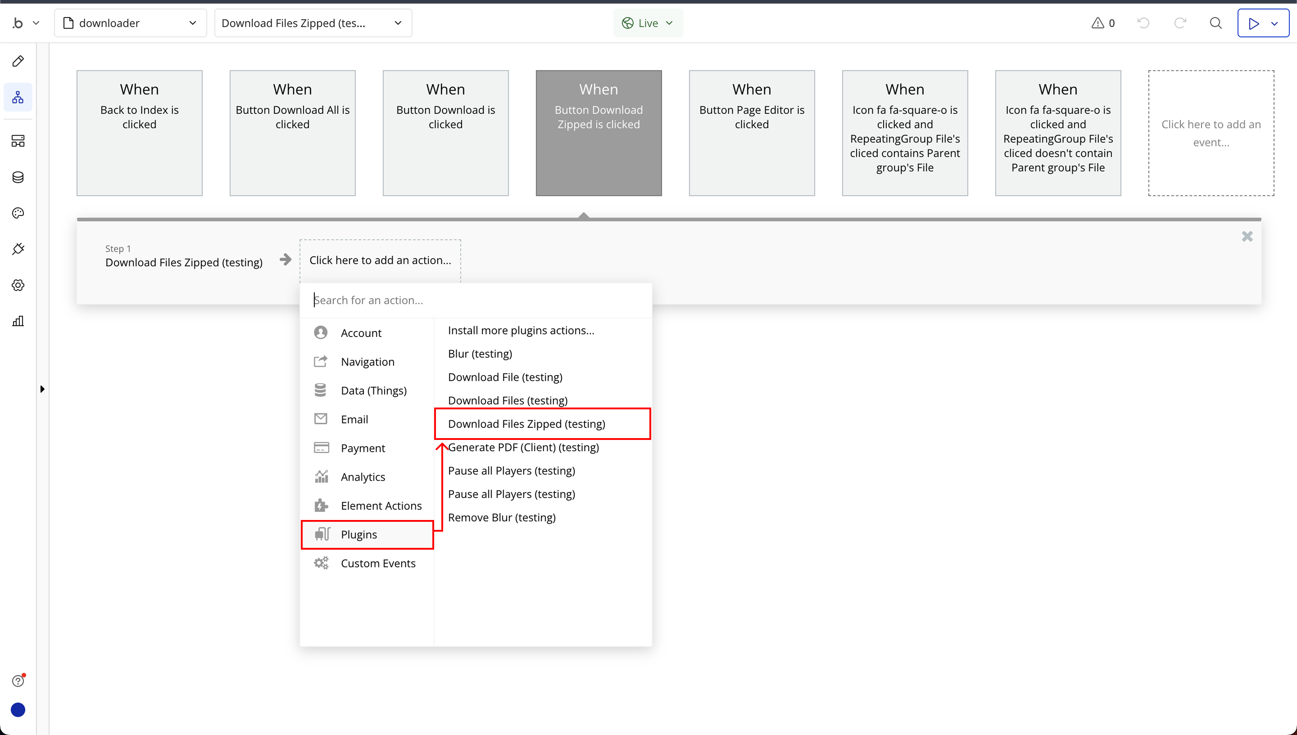The width and height of the screenshot is (1297, 735).
Task: Click the search magnifier icon in top bar
Action: tap(1216, 23)
